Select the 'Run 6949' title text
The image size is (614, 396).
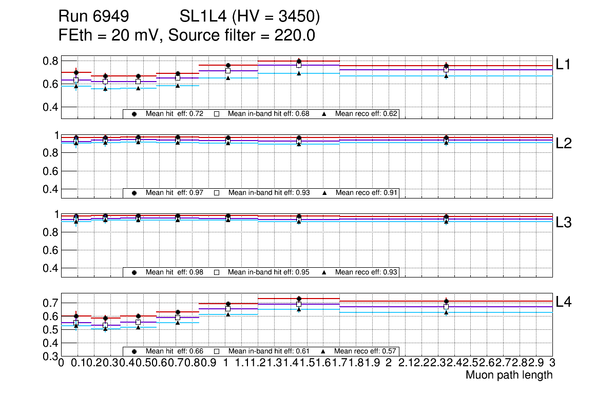93,17
